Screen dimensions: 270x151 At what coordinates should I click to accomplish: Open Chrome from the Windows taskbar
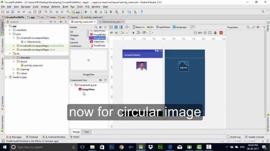[121, 147]
